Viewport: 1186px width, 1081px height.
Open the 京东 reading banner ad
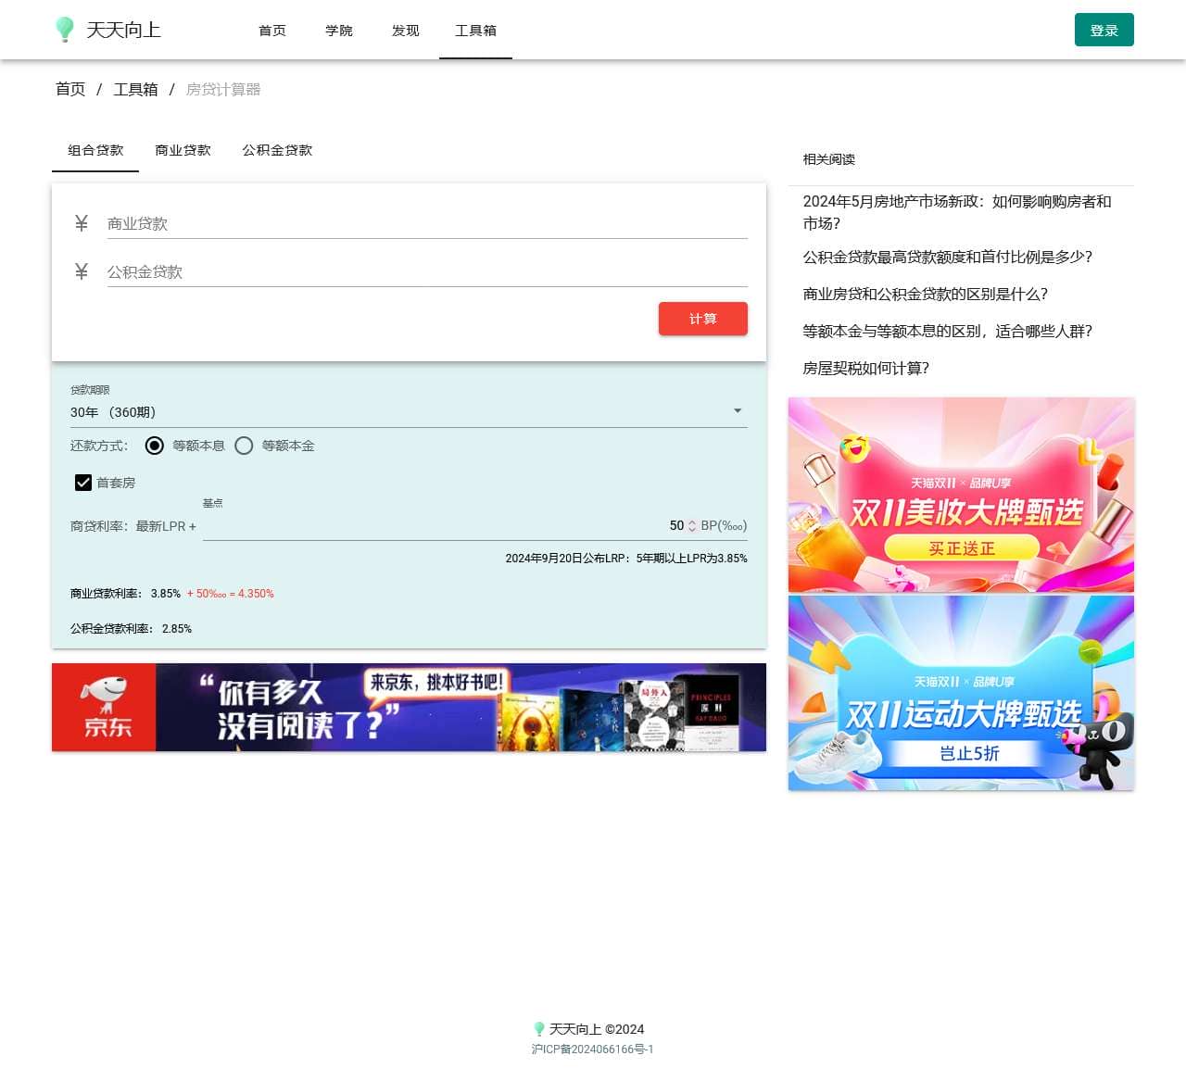[409, 707]
